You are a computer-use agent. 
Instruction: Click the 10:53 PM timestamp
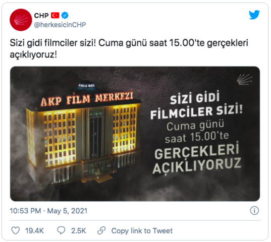(x=25, y=211)
